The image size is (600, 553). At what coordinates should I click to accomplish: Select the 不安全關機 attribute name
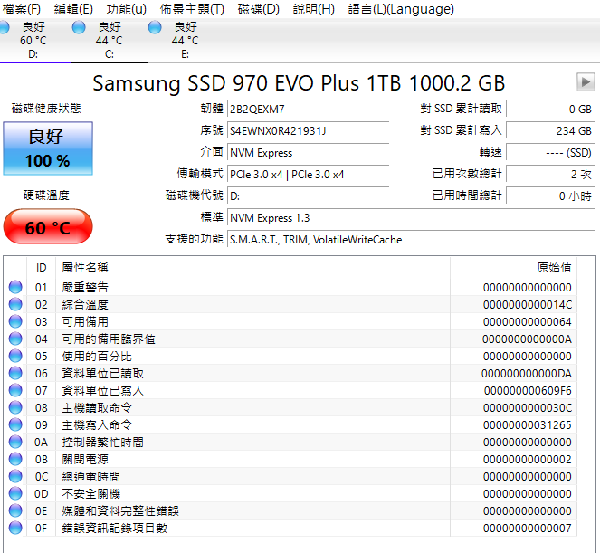pyautogui.click(x=90, y=494)
